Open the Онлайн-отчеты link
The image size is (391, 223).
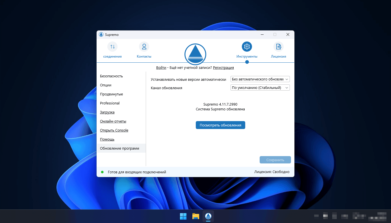point(113,121)
